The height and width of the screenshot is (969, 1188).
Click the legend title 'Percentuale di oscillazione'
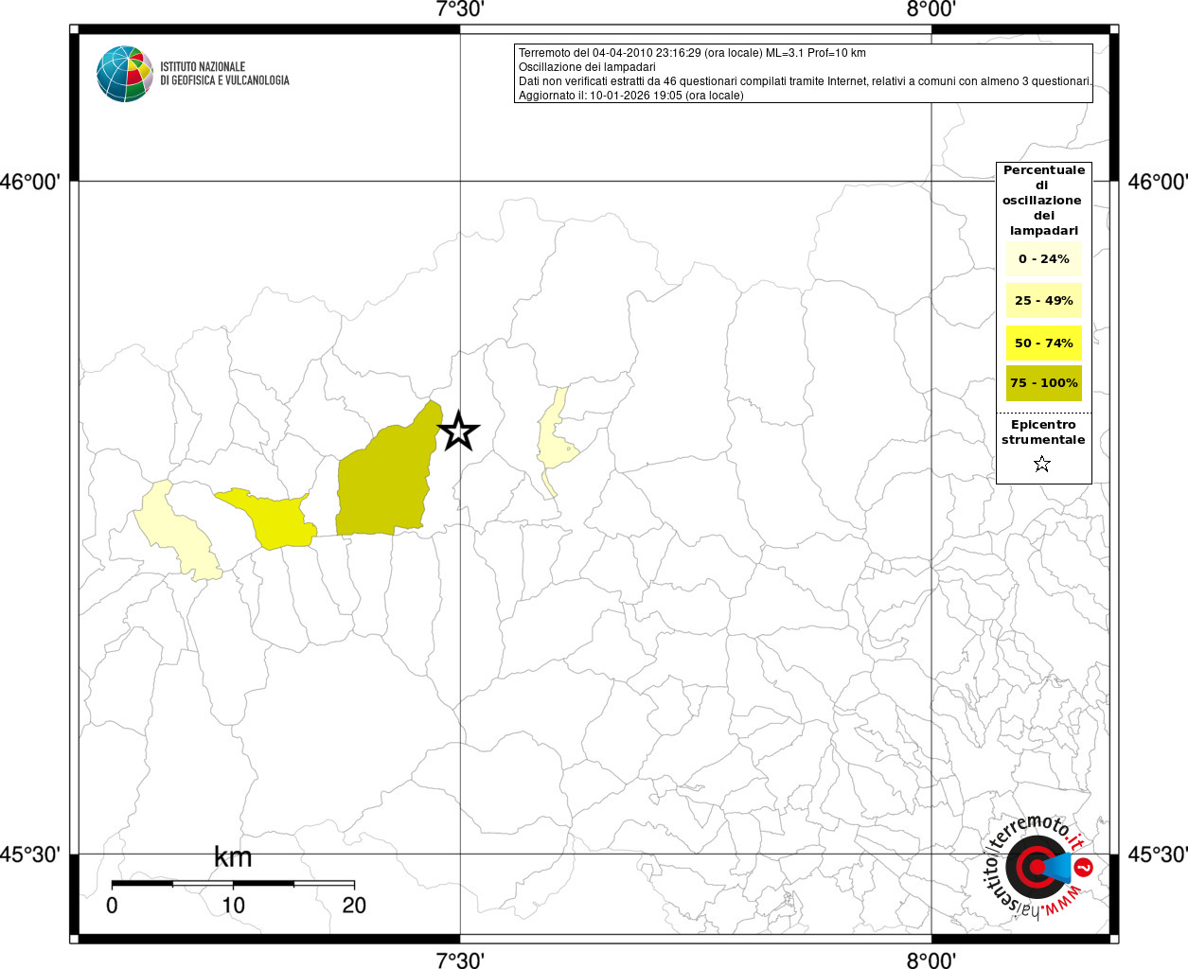click(1044, 201)
